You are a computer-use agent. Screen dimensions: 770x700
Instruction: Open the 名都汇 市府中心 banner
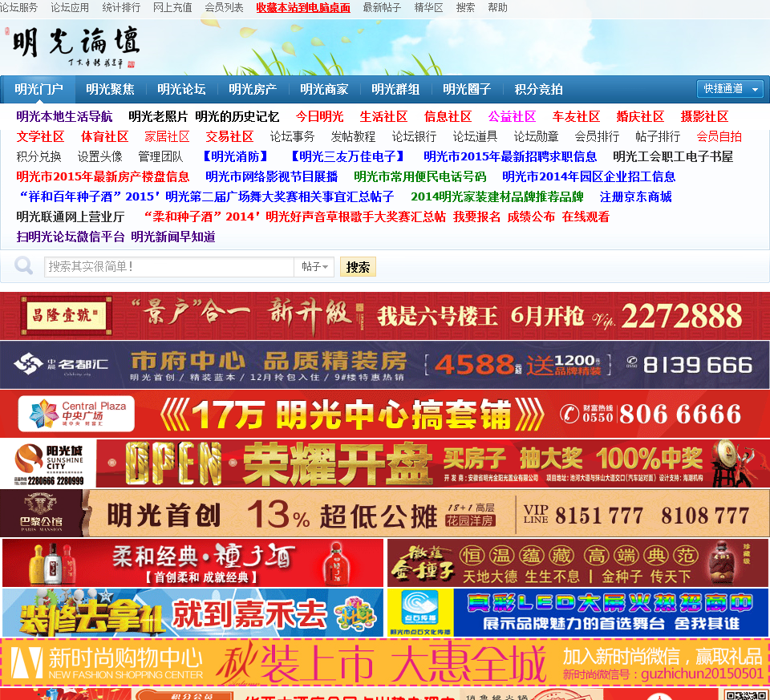pyautogui.click(x=385, y=365)
